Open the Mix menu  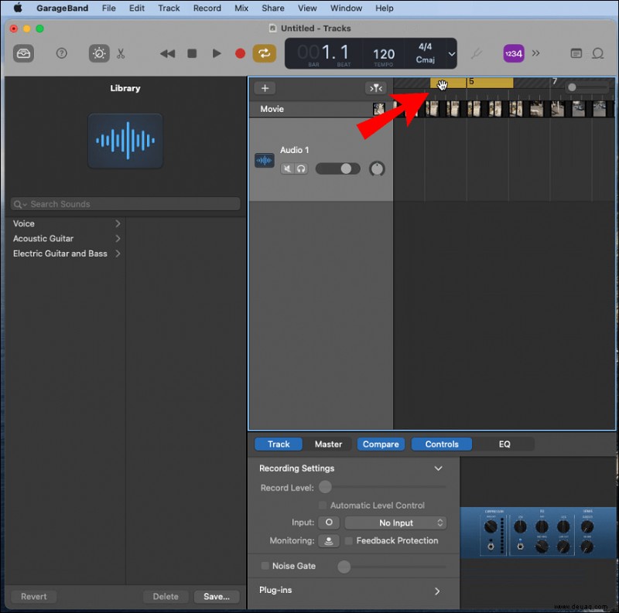pos(241,8)
